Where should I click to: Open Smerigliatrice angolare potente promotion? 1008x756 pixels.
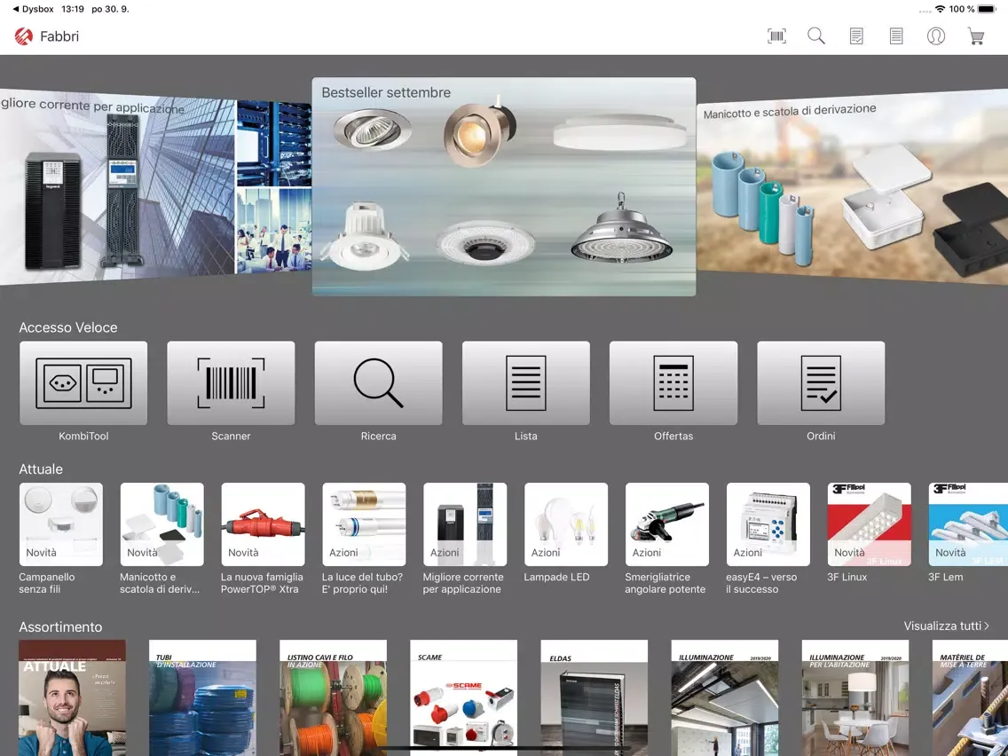(667, 524)
